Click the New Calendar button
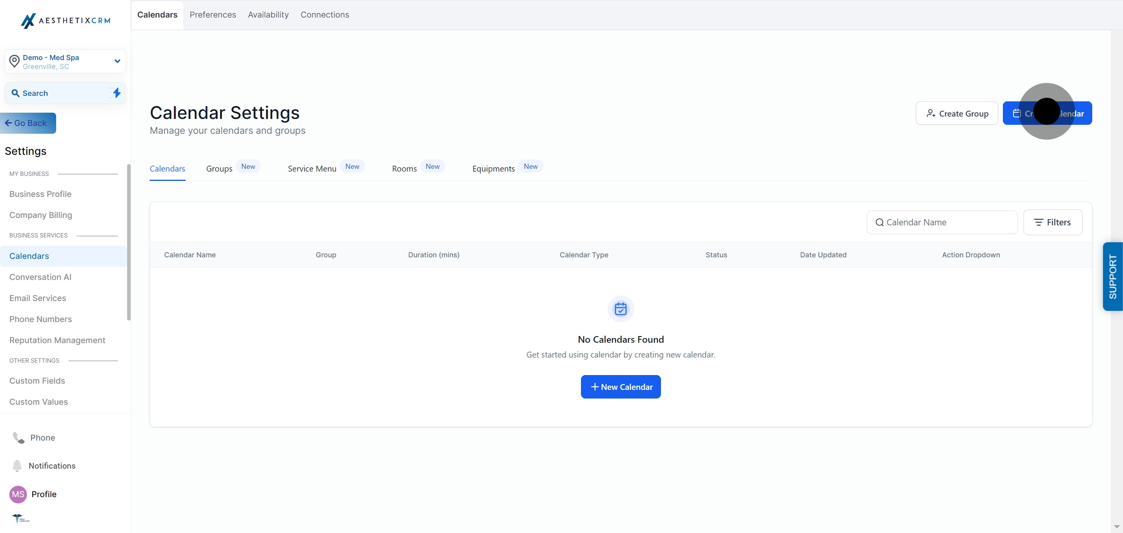Image resolution: width=1123 pixels, height=533 pixels. [x=621, y=386]
